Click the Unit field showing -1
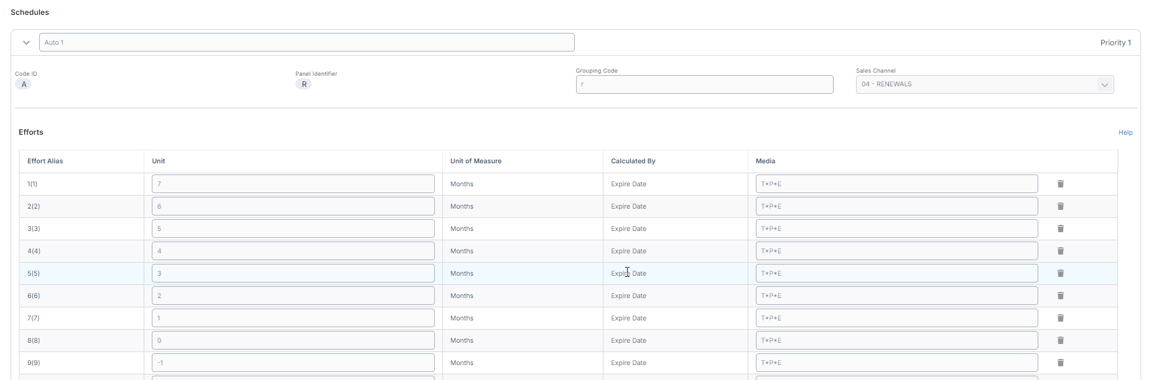 tap(292, 363)
